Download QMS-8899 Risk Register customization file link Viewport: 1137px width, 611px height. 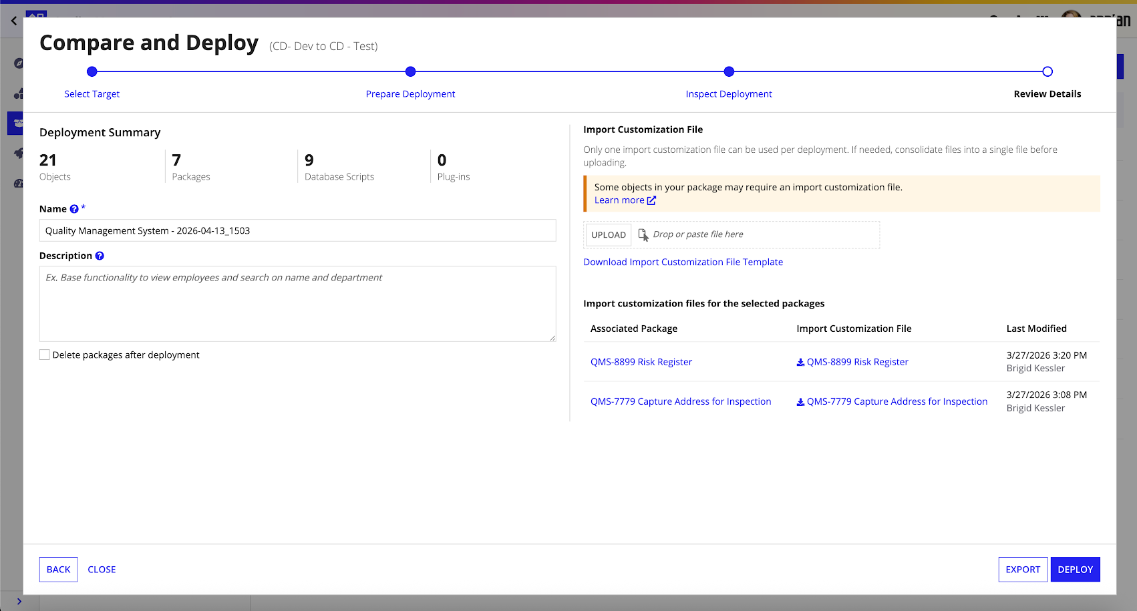click(x=858, y=362)
